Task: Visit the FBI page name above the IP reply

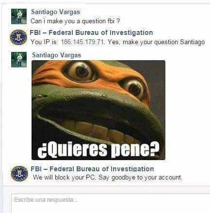Action: tap(91, 33)
